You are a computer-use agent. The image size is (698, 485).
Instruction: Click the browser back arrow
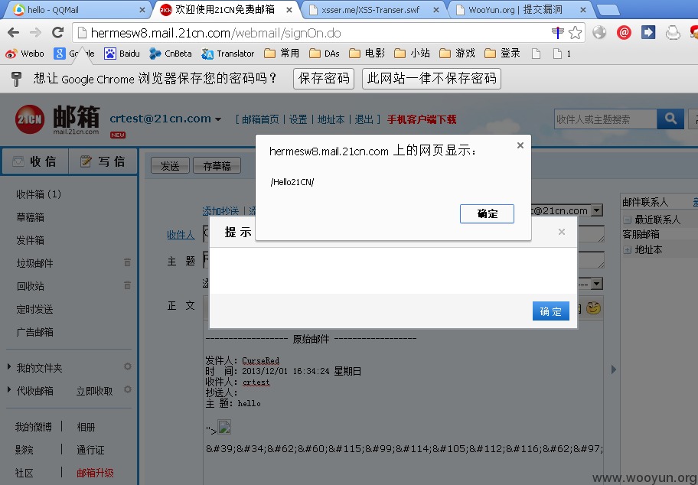coord(13,32)
